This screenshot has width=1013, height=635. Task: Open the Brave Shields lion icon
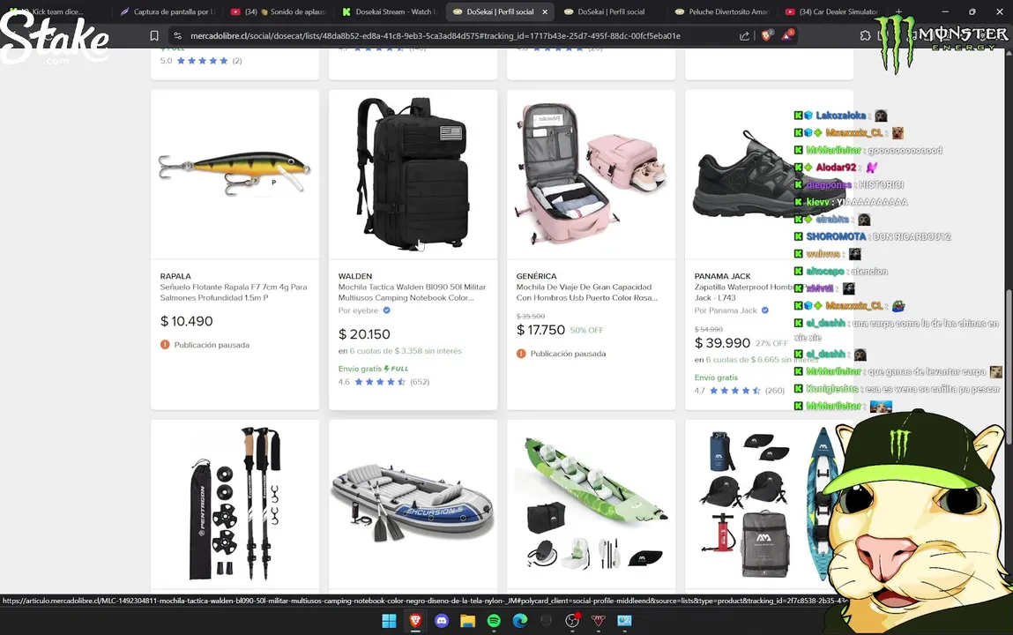(767, 35)
